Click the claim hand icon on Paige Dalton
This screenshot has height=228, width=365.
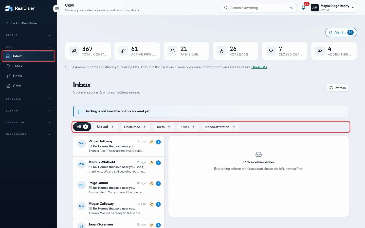[x=152, y=183]
